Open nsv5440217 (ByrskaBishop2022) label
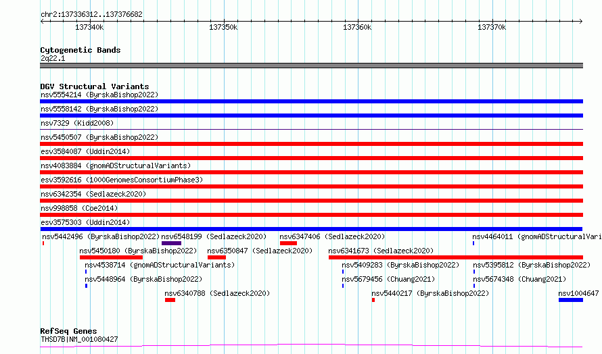Image resolution: width=602 pixels, height=354 pixels. tap(430, 293)
